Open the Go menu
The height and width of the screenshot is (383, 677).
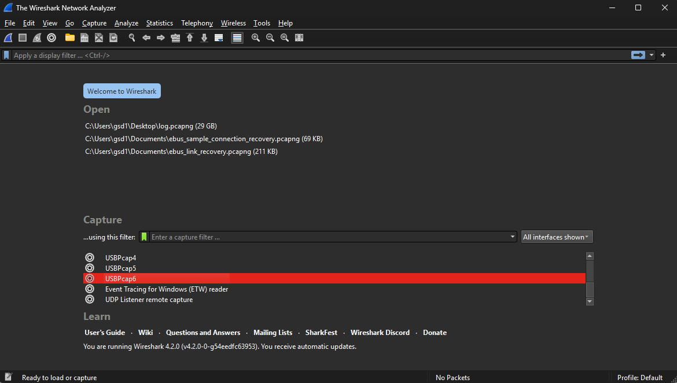[x=69, y=23]
